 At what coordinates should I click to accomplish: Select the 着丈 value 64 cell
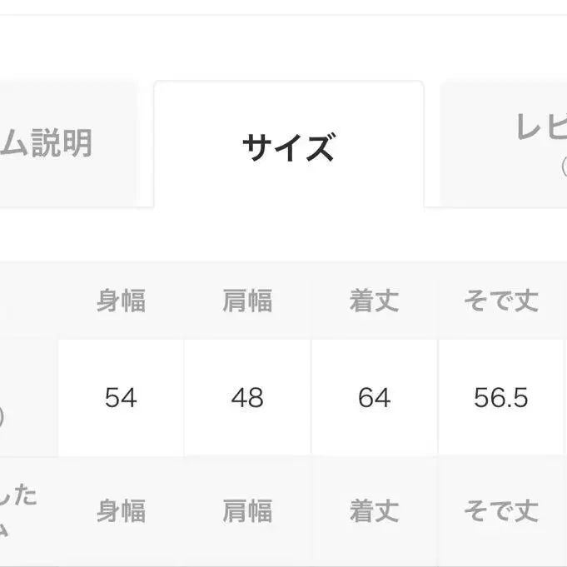click(x=374, y=398)
